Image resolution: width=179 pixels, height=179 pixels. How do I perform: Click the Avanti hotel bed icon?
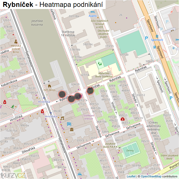93,12
